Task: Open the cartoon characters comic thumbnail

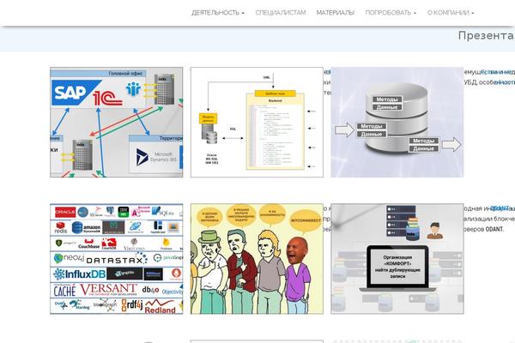Action: click(x=257, y=259)
